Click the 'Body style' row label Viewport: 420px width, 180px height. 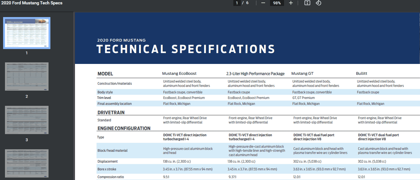coord(105,92)
